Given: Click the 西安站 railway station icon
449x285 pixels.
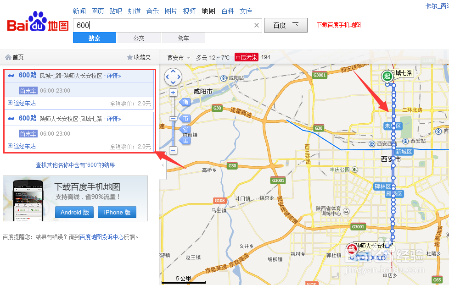Looking at the screenshot, I should (405, 141).
